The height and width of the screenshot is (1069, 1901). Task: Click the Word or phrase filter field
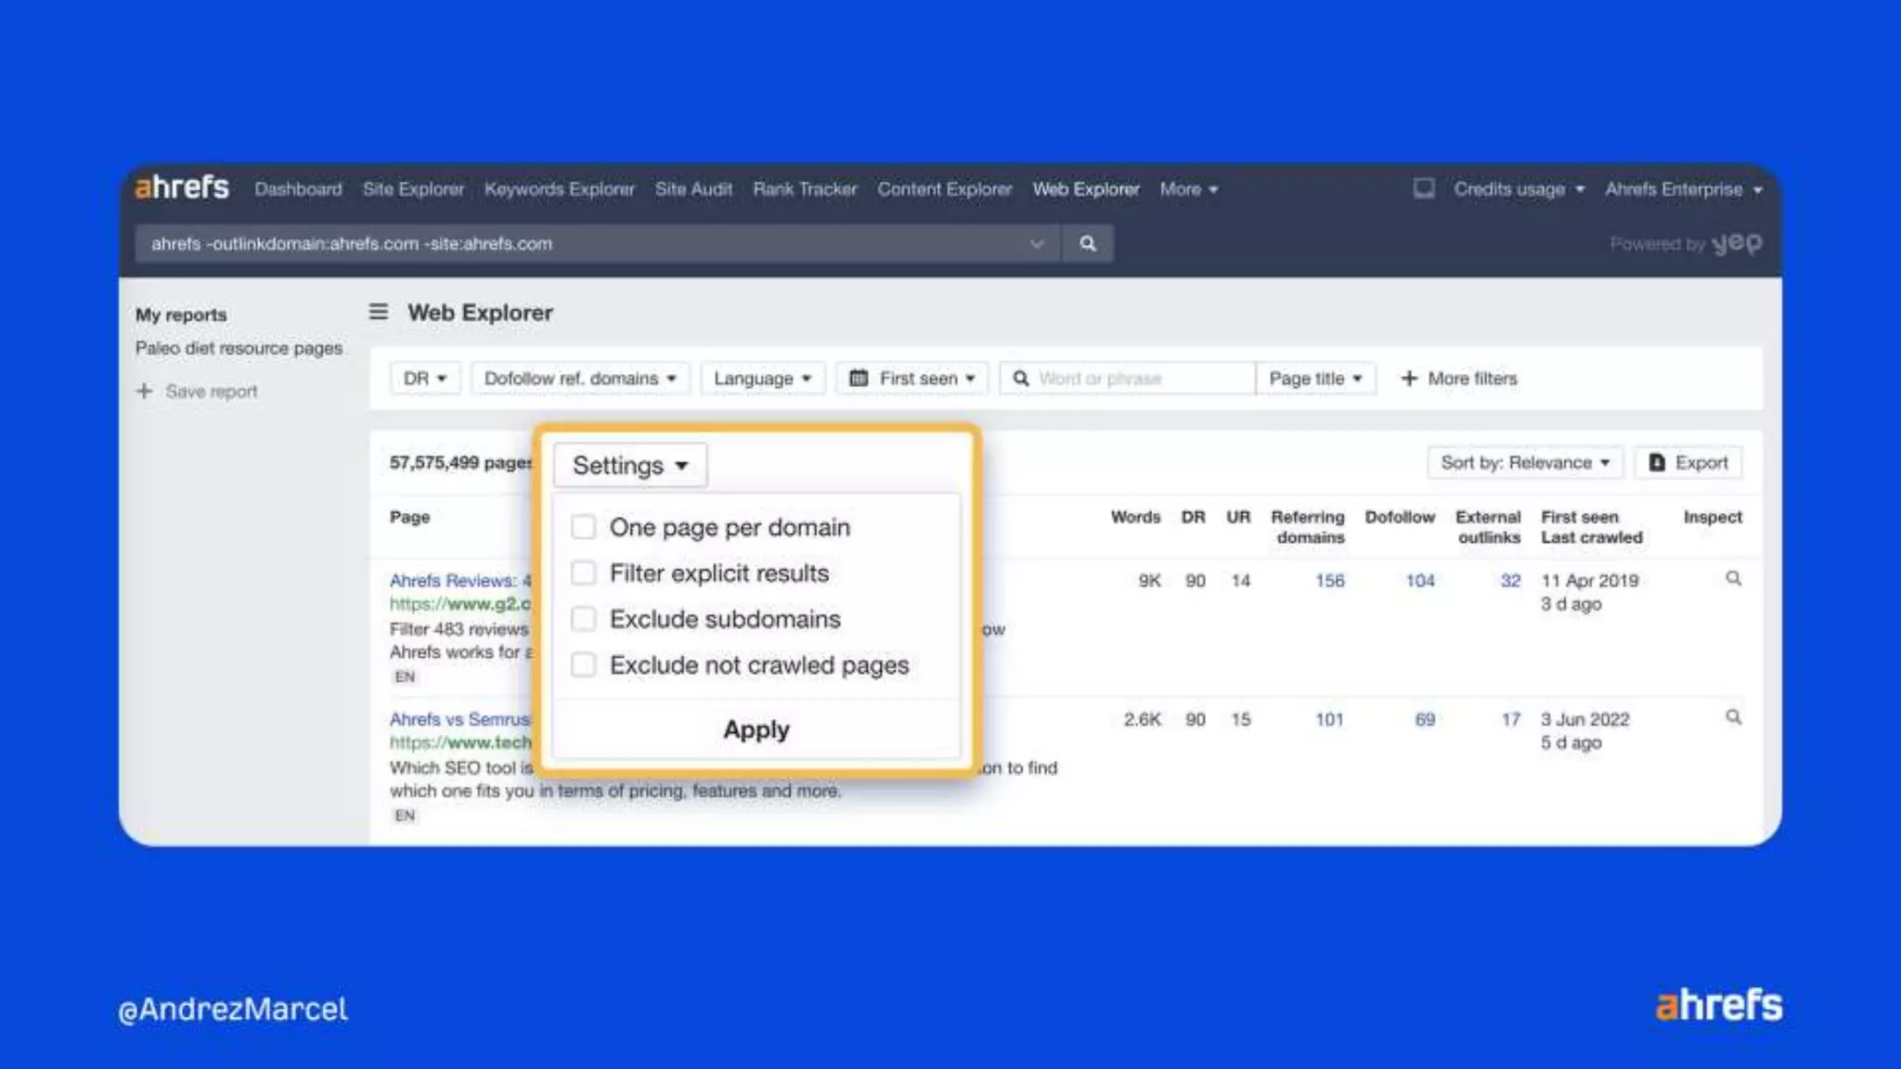point(1128,379)
